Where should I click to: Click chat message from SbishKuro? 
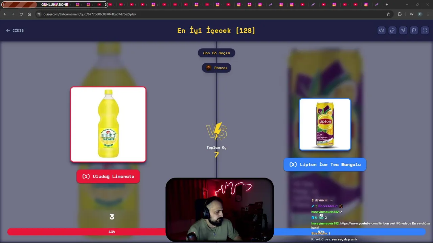click(x=321, y=234)
